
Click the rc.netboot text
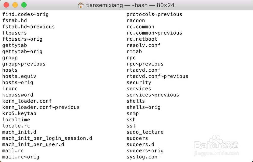tap(142, 39)
